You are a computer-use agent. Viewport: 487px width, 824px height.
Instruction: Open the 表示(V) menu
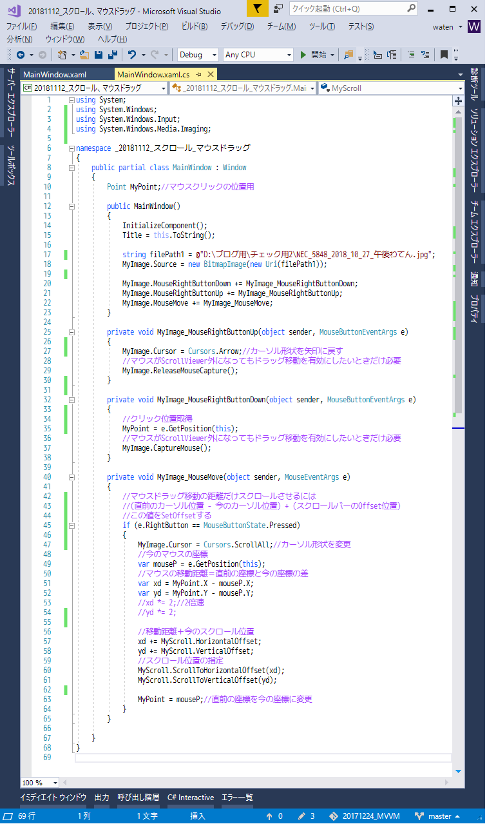pos(100,26)
